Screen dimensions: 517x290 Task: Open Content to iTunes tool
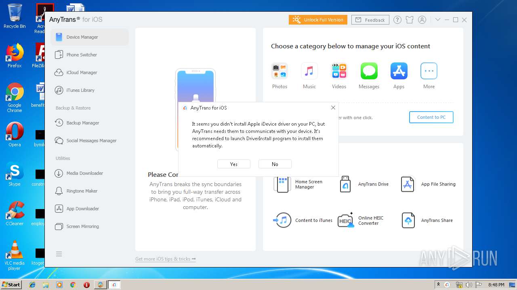[x=303, y=220]
